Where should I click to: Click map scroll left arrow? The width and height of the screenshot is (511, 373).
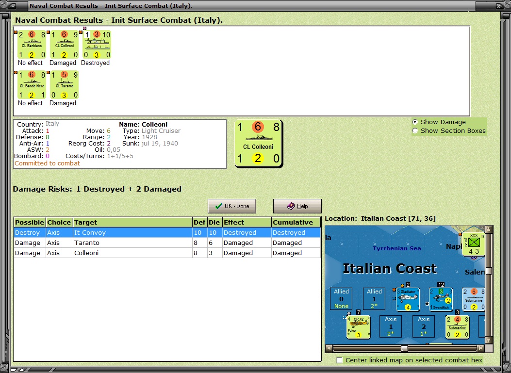click(x=329, y=348)
